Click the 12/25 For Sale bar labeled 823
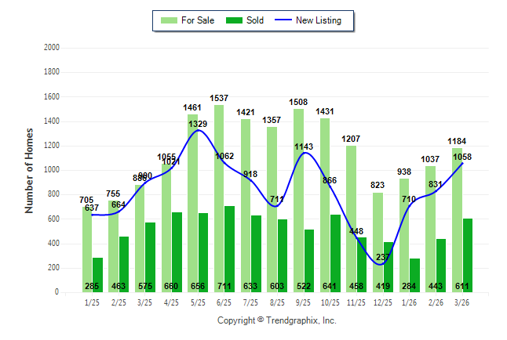507x340 pixels. pos(378,235)
